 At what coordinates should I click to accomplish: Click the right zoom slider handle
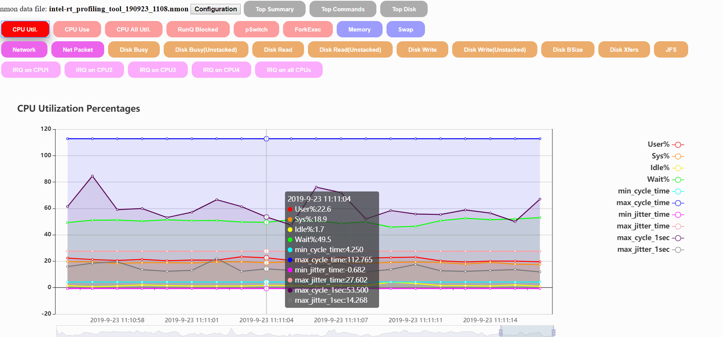pyautogui.click(x=553, y=332)
